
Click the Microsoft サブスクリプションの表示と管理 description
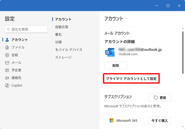[133, 106]
